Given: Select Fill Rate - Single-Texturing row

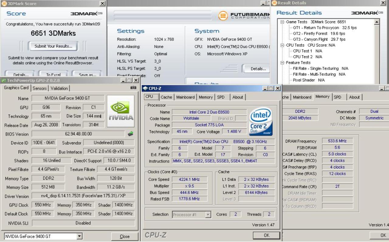Looking at the screenshot, I should pyautogui.click(x=320, y=68).
